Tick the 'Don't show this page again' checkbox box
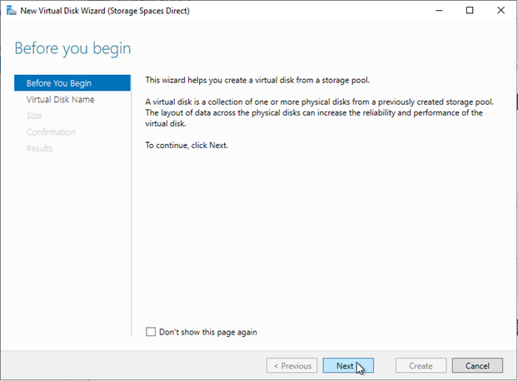 point(151,332)
